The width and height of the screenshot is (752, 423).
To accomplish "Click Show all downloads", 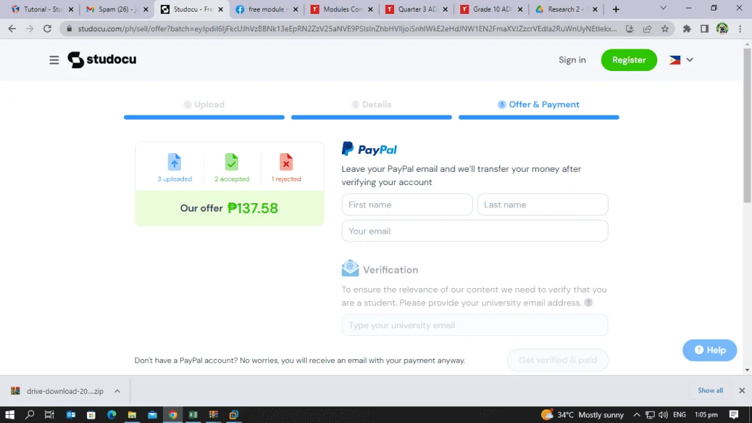I will point(710,390).
